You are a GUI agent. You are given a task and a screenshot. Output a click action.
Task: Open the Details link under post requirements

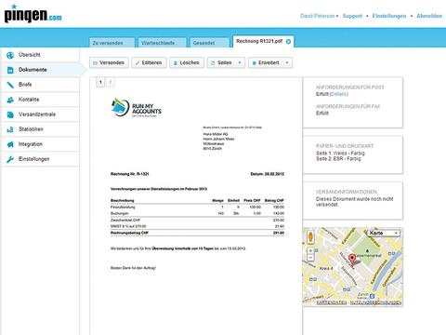[338, 94]
